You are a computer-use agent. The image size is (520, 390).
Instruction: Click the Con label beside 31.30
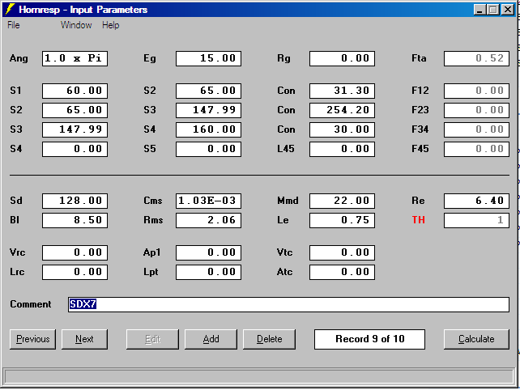point(286,91)
